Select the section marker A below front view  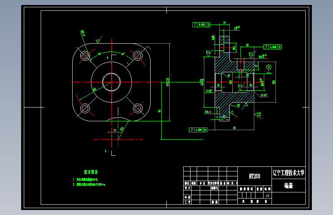click(106, 151)
